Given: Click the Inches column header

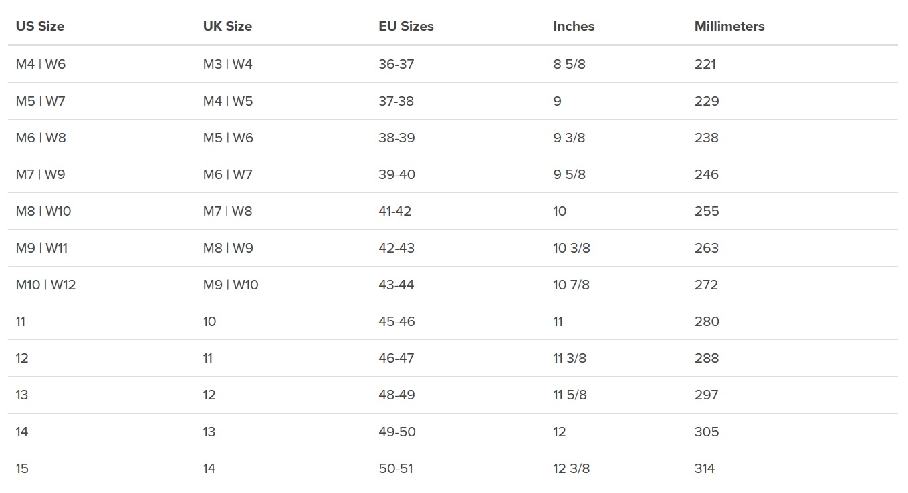Looking at the screenshot, I should pyautogui.click(x=574, y=27).
